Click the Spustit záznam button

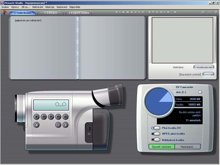162,146
